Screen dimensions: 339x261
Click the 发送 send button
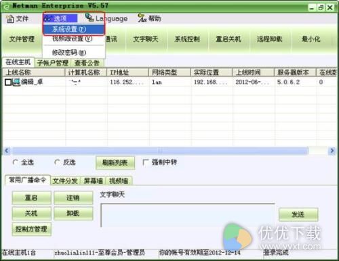tap(298, 214)
